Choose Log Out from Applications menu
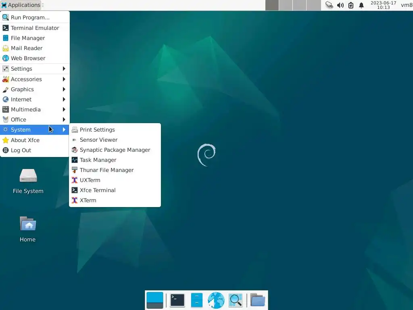 [35, 150]
